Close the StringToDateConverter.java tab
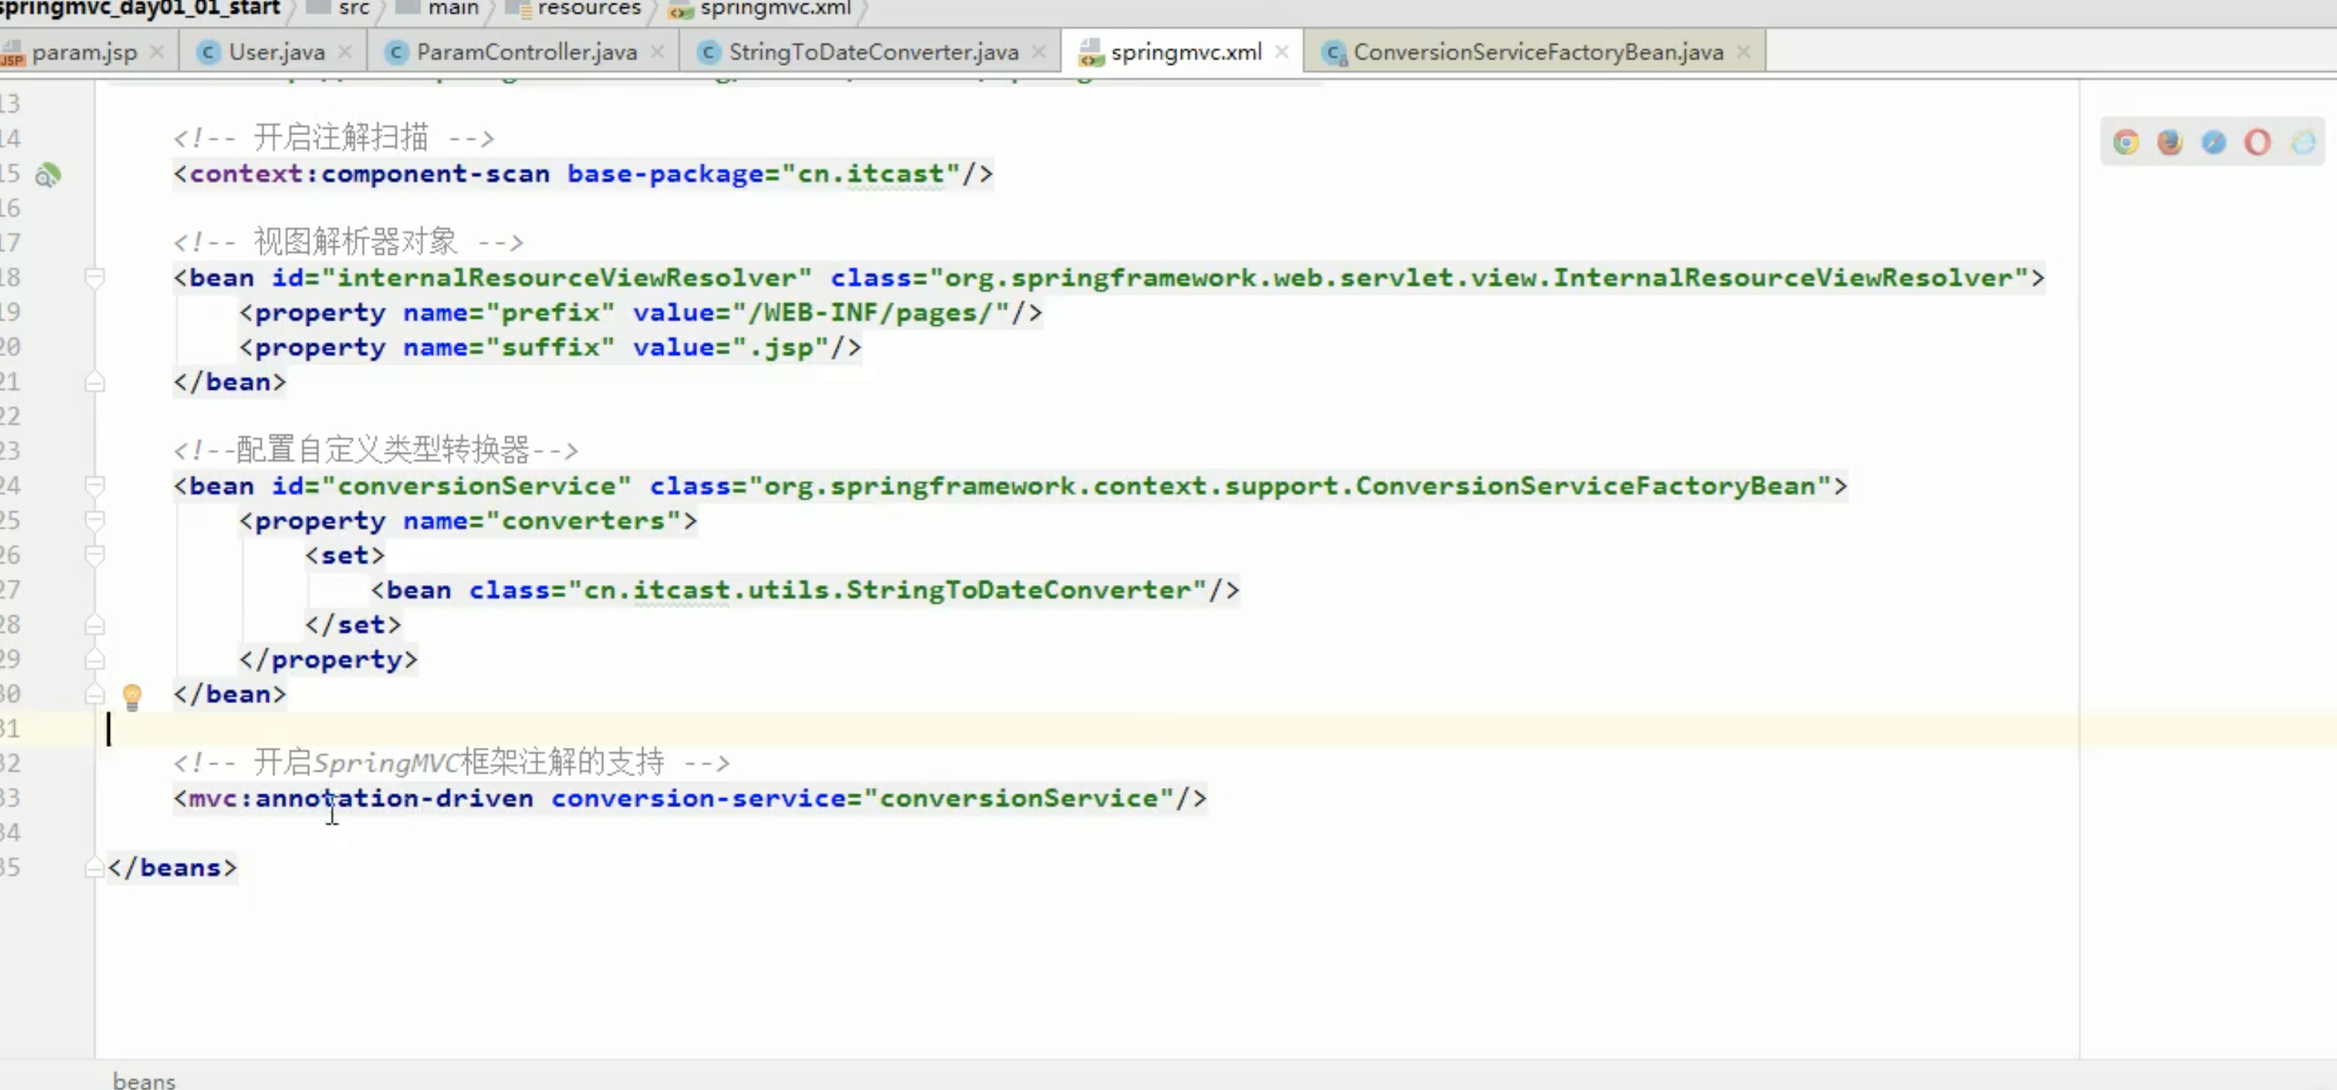2337x1090 pixels. 1039,52
